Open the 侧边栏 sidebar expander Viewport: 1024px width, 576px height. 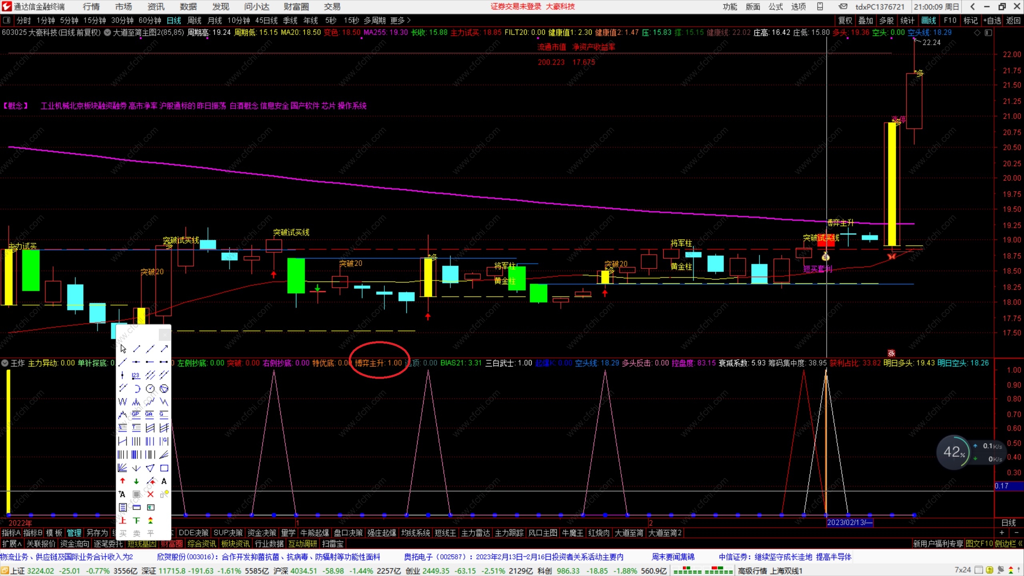1008,544
